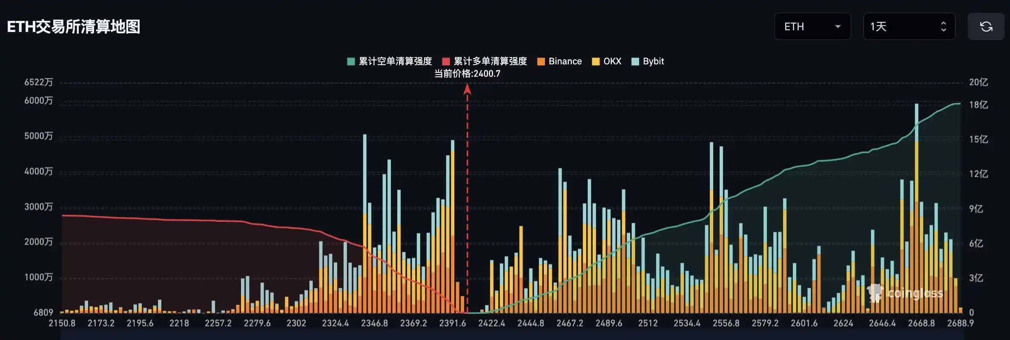
Task: Click the 2391.6 x-axis price label
Action: 452,323
